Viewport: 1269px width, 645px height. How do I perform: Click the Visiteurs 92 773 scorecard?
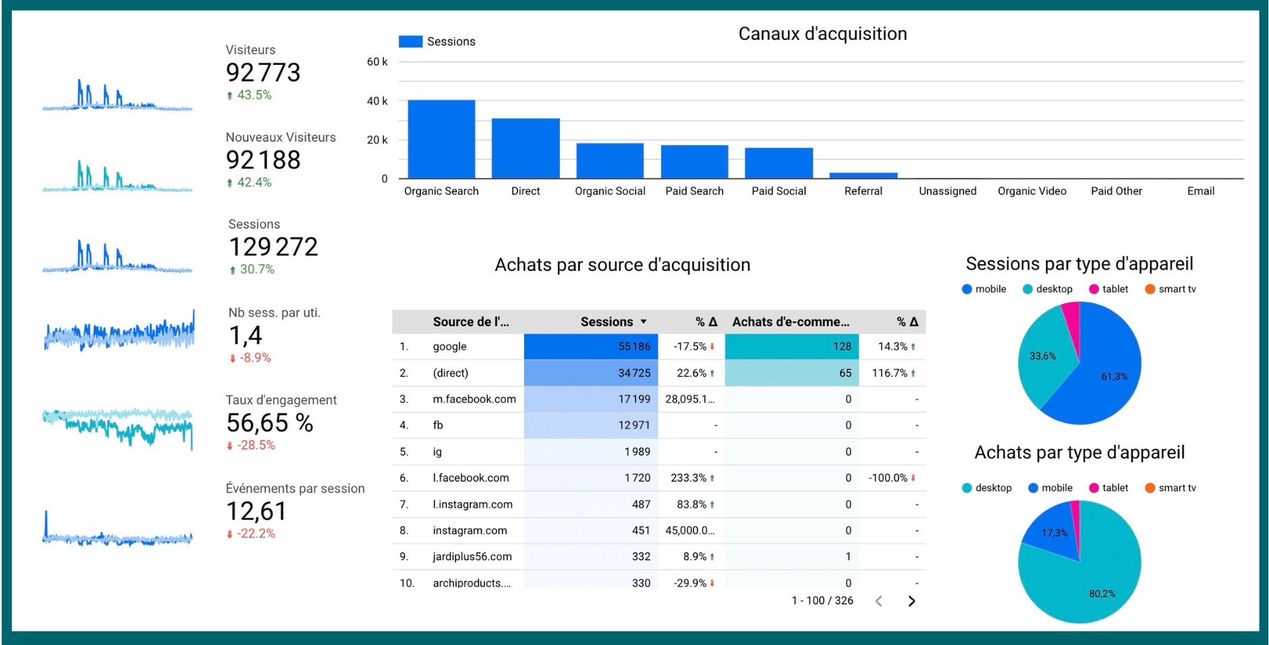click(263, 72)
